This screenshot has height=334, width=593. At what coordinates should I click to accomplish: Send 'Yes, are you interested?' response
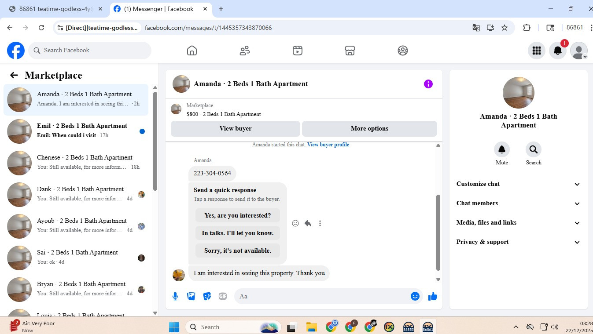coord(238,215)
